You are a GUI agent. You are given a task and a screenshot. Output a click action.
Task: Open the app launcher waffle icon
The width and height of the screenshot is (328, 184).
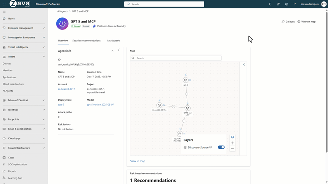[x=4, y=4]
